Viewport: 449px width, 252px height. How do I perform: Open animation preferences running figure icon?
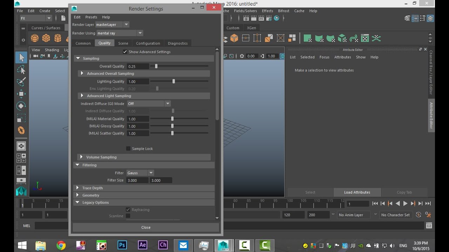pyautogui.click(x=428, y=215)
